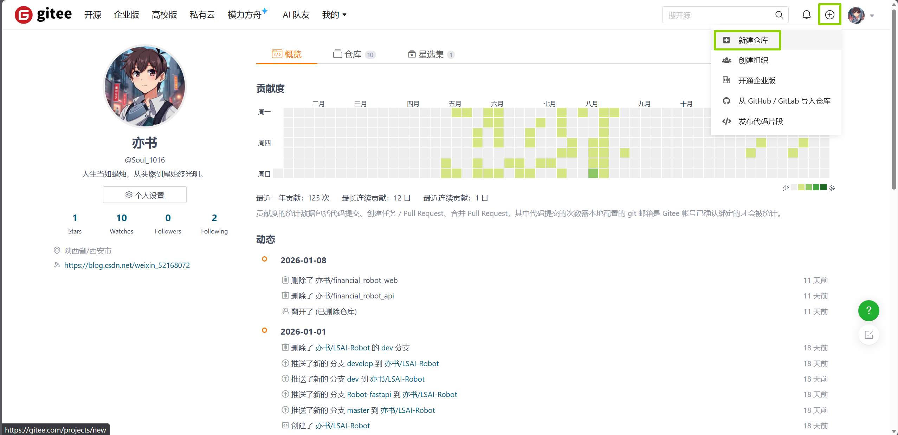Click the Gitee logo
This screenshot has width=898, height=435.
tap(43, 14)
